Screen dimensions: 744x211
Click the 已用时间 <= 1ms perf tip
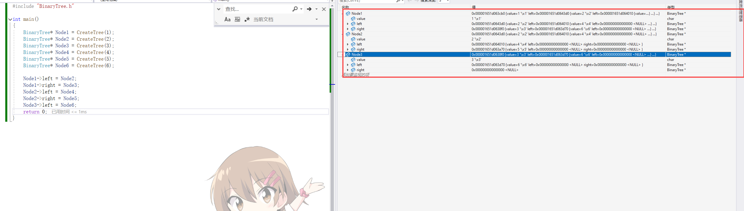click(69, 112)
